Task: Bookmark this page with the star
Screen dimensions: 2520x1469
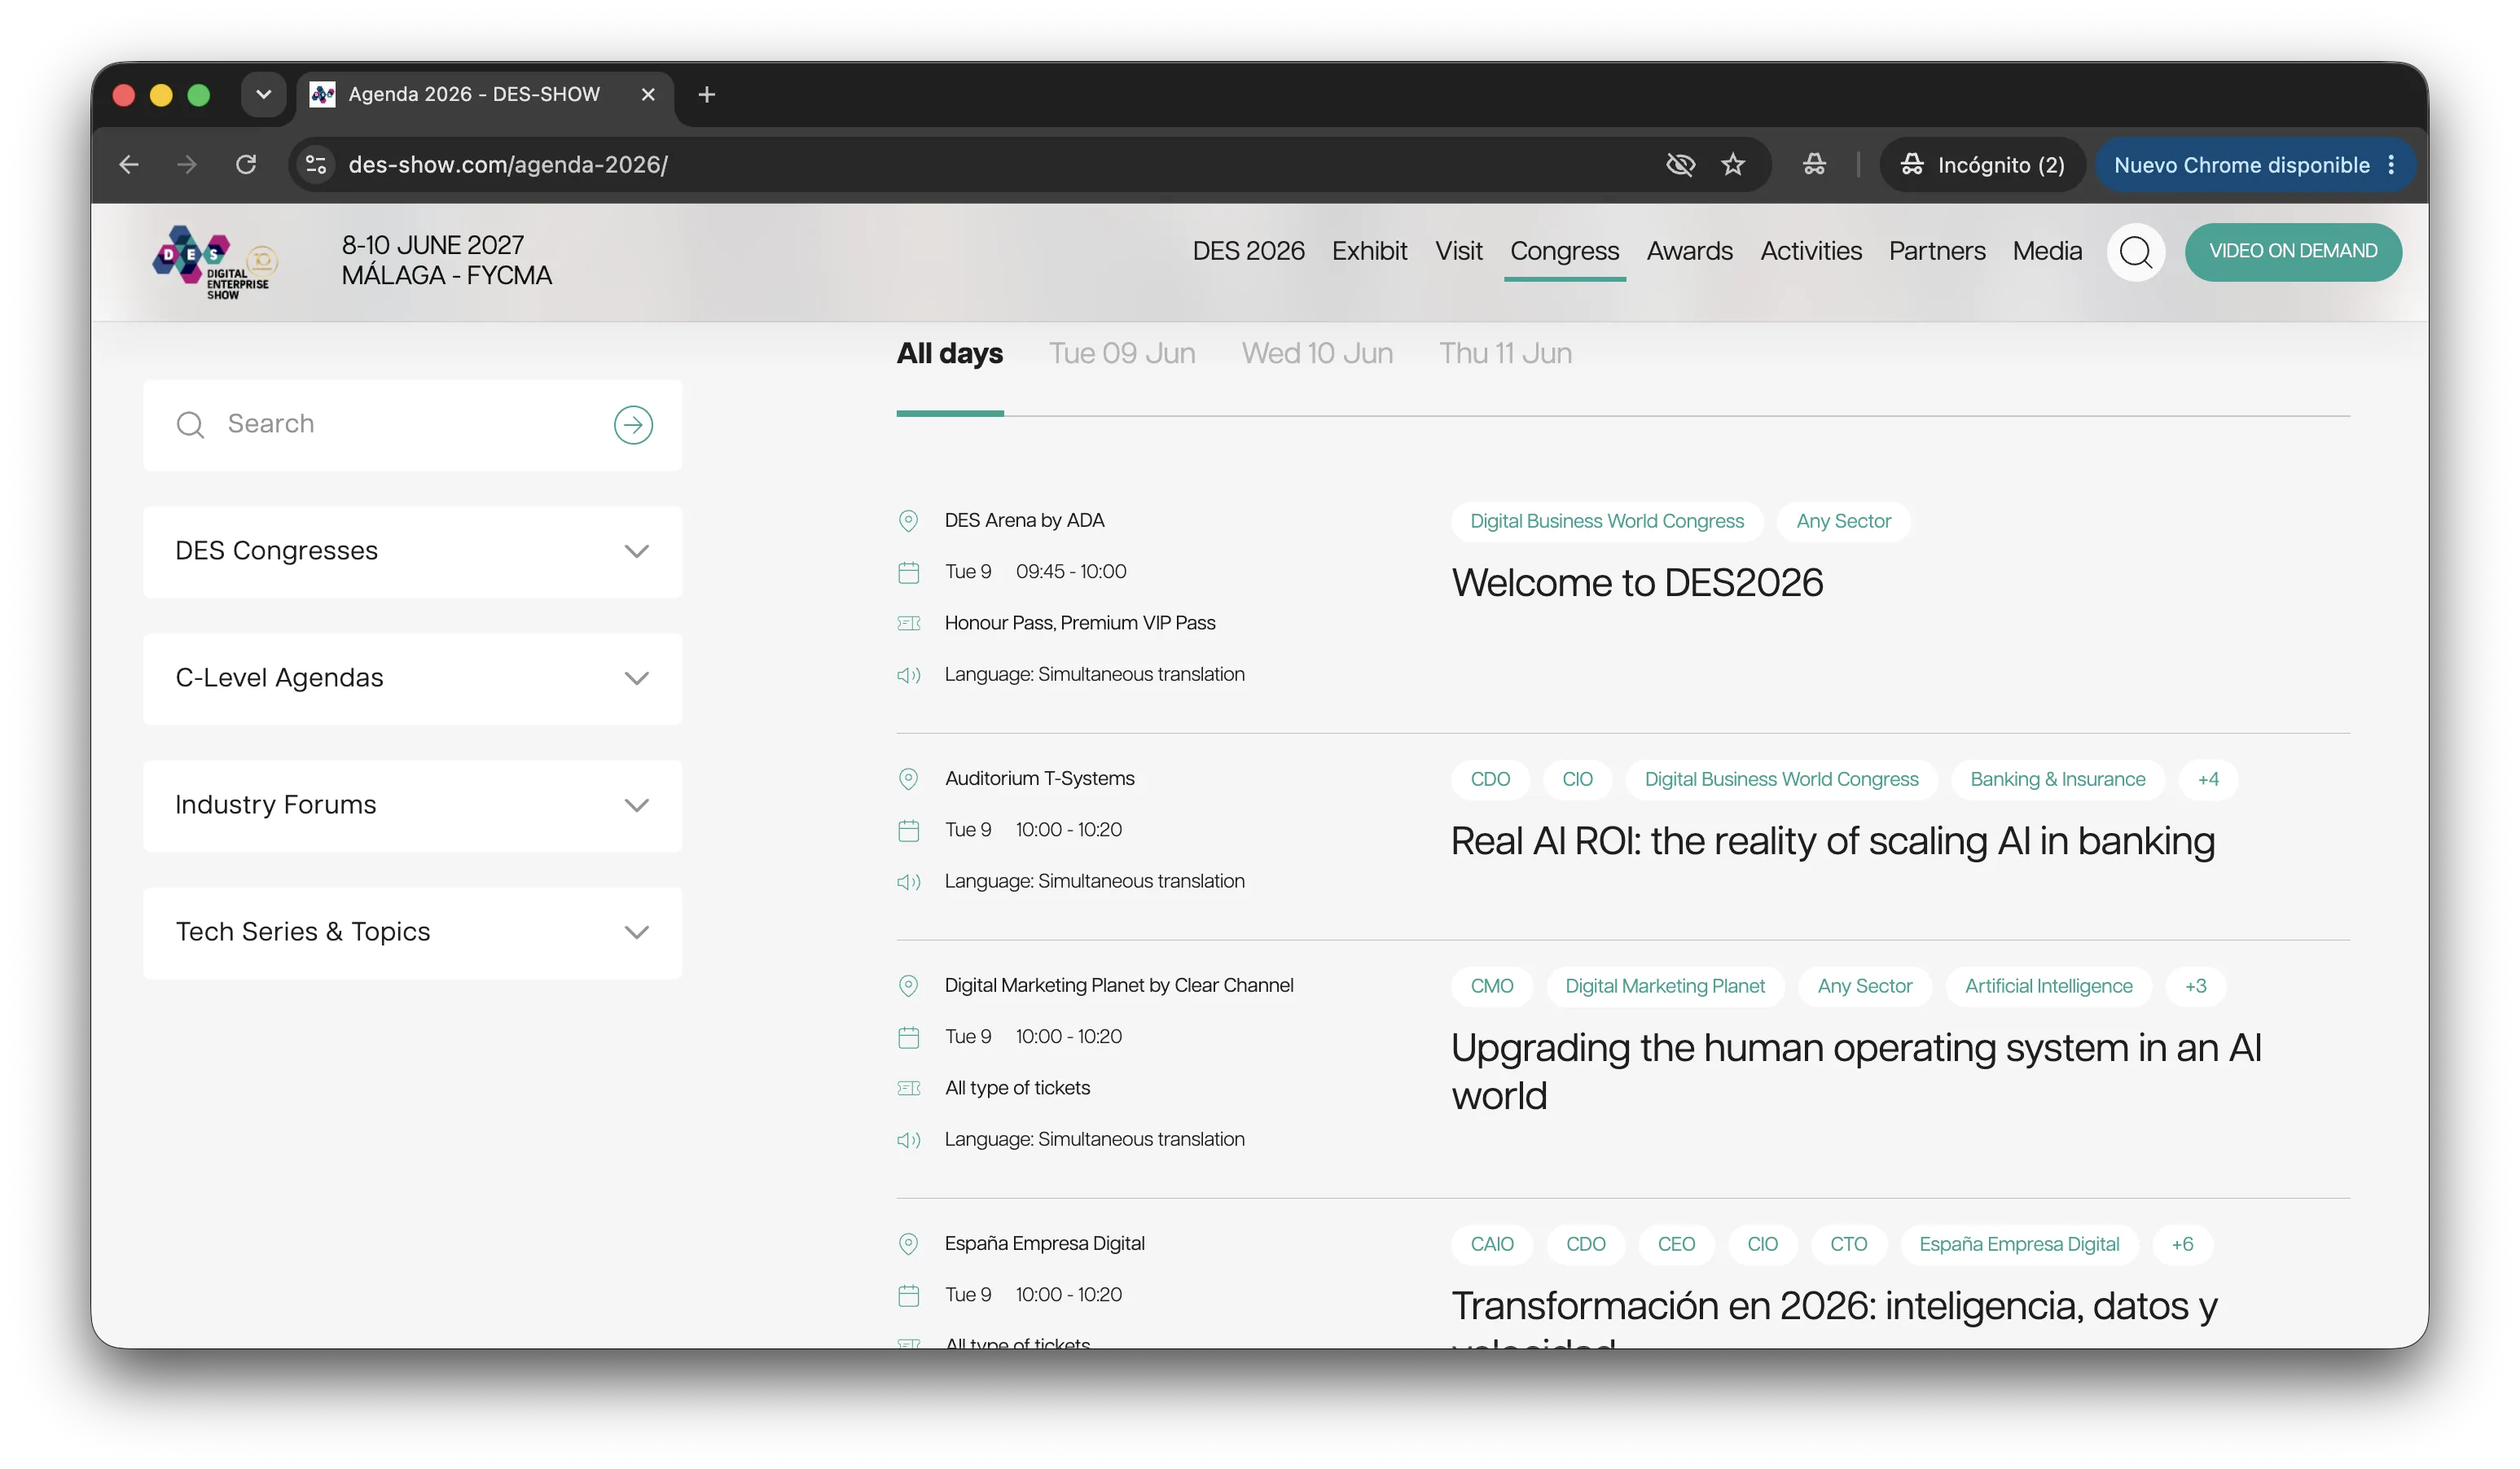Action: click(x=1734, y=165)
